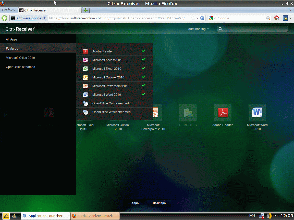The image size is (294, 220).
Task: Select the Citrix Receiver browser tab
Action: 50,10
